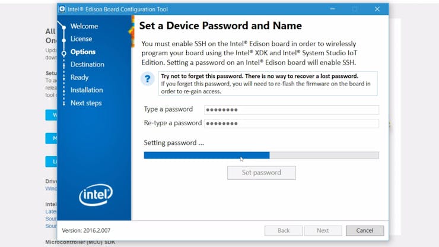Focus the Type a password field

[292, 110]
